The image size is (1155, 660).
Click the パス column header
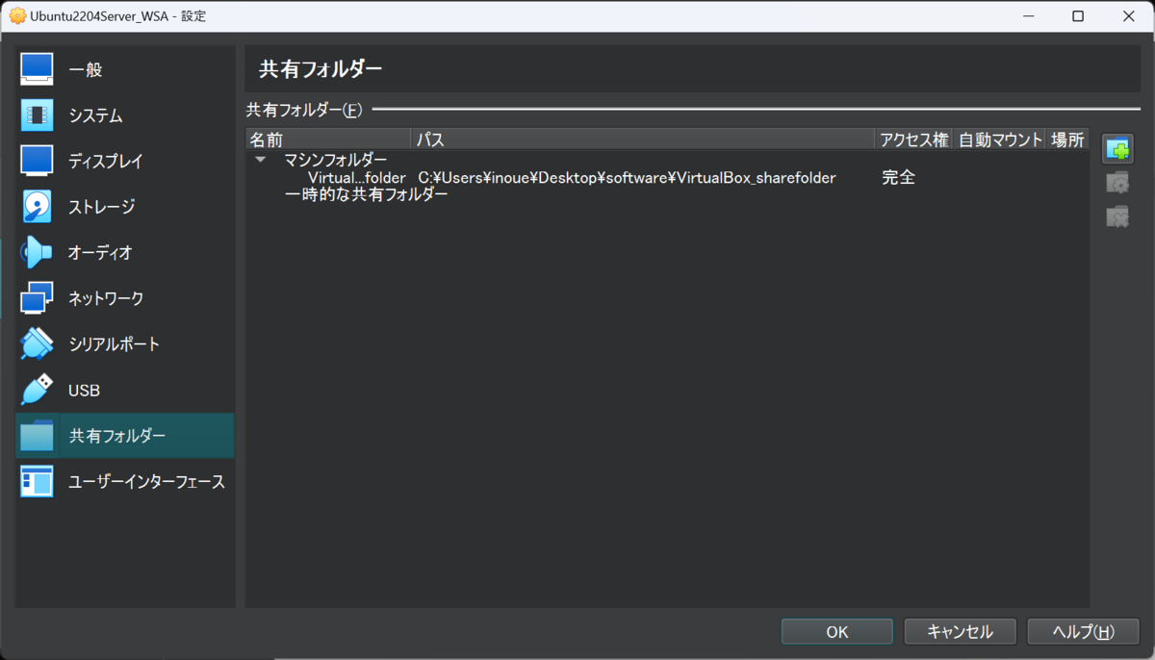(x=643, y=140)
